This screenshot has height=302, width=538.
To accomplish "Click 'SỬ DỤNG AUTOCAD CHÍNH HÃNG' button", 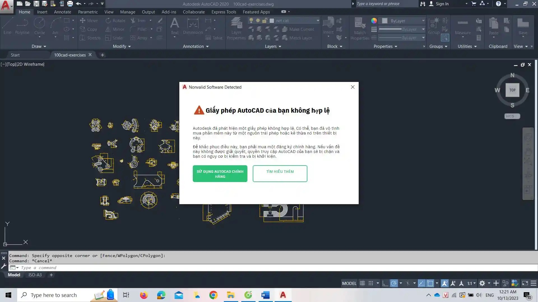I will (x=220, y=174).
